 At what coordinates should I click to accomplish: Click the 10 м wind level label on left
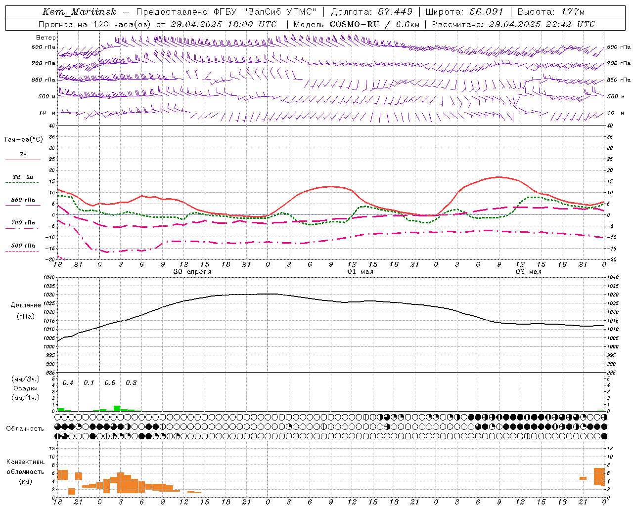coord(48,113)
